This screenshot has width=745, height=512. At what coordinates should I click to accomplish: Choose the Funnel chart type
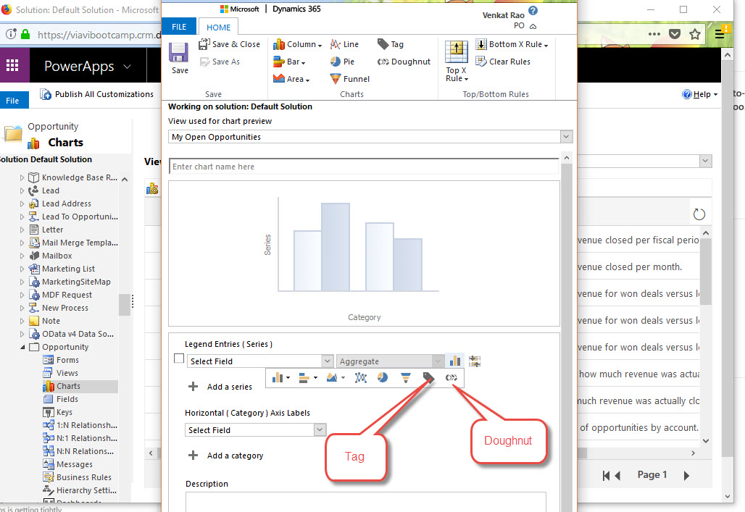(349, 79)
